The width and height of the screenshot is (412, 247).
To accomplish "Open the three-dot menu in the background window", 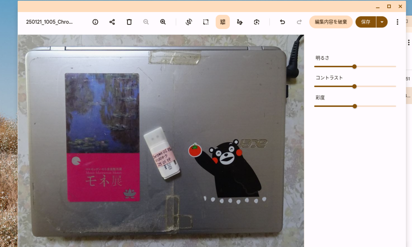I will 409,43.
